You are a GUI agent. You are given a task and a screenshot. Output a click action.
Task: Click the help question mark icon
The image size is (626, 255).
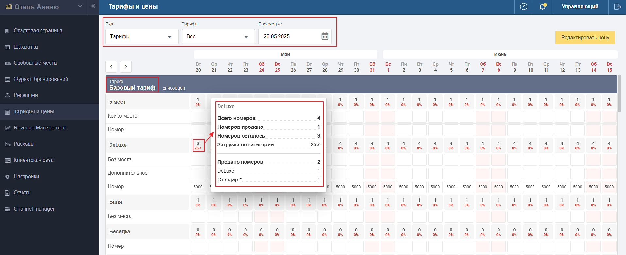point(523,7)
